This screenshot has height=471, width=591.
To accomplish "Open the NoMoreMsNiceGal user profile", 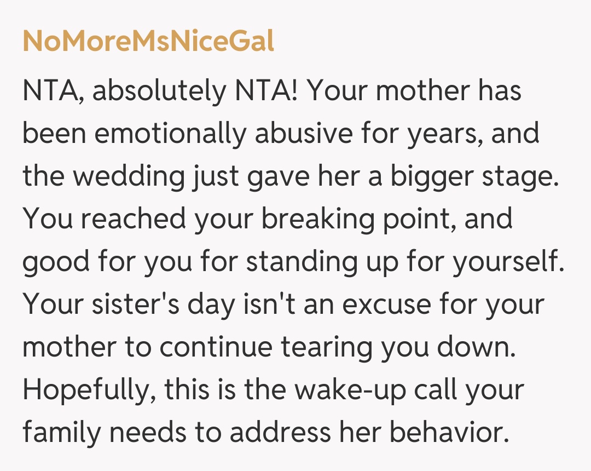I will tap(148, 42).
